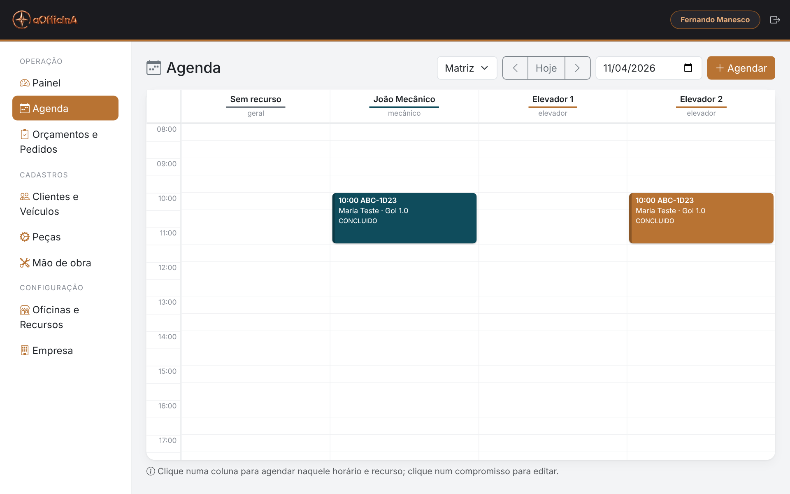Open Mão de obra menu label
This screenshot has height=494, width=790.
pyautogui.click(x=62, y=263)
